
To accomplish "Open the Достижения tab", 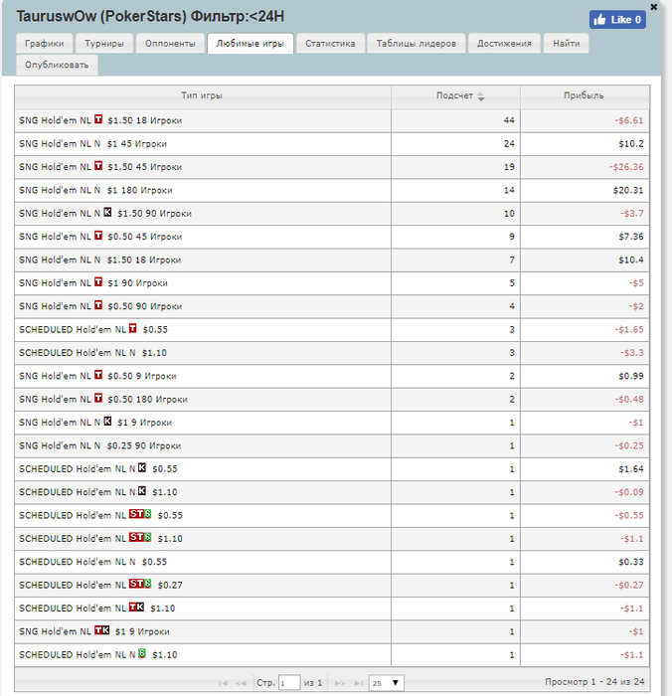I will 504,44.
